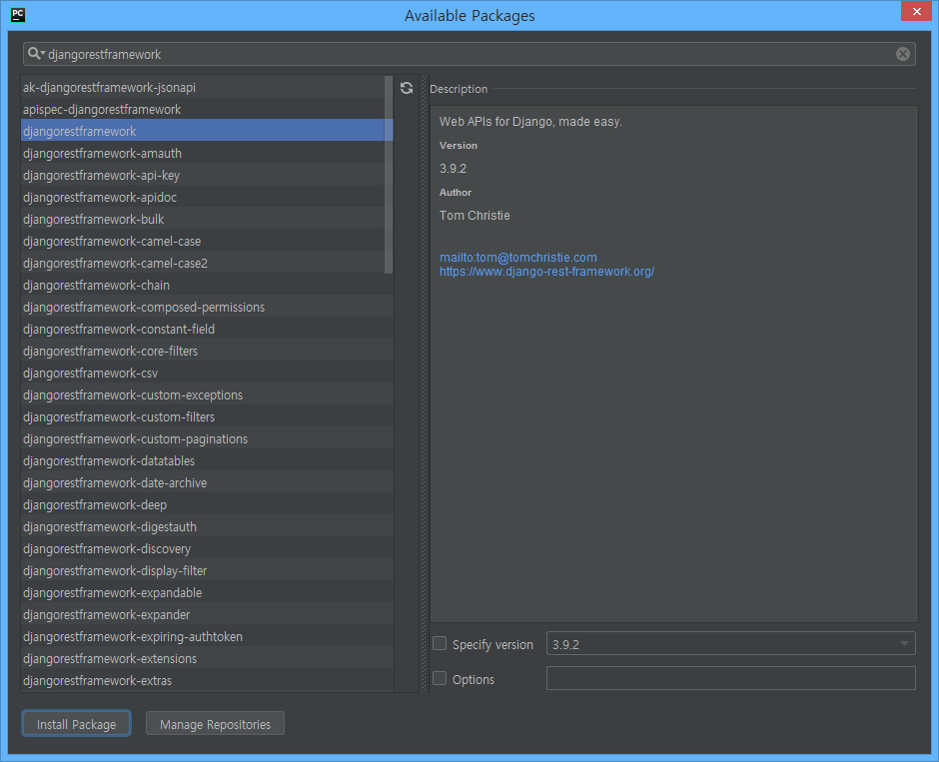This screenshot has width=939, height=762.
Task: Click the refresh packages list icon
Action: click(407, 88)
